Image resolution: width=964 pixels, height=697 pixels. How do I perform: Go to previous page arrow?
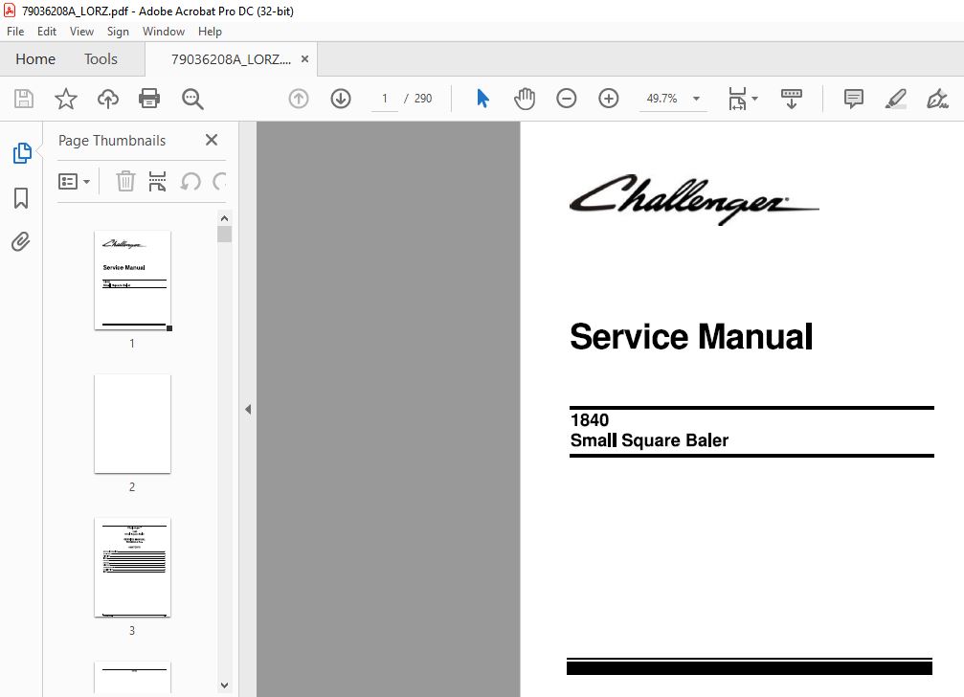click(x=299, y=99)
